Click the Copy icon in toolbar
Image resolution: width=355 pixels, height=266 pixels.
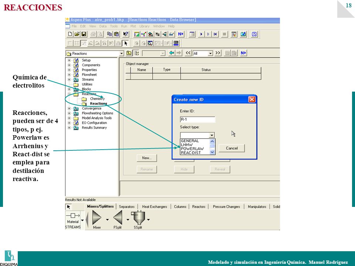109,34
